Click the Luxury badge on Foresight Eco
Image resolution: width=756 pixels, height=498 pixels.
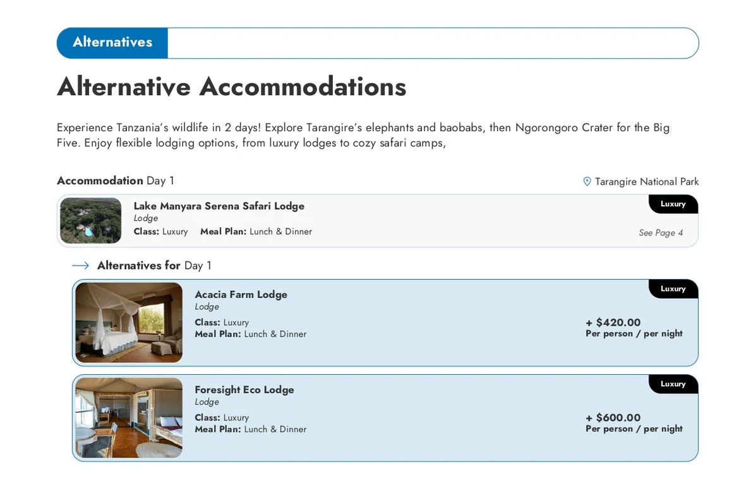(673, 384)
